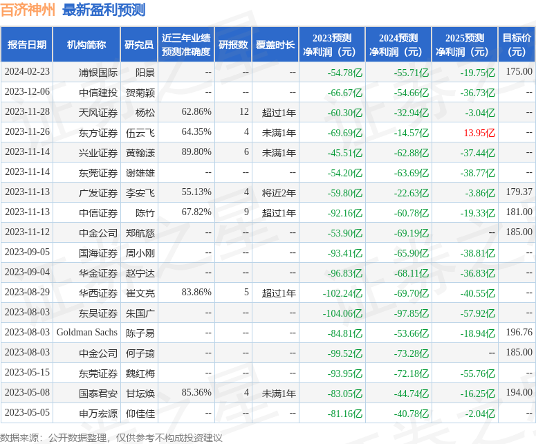Viewport: 536px width, 444px height.
Task: Click the 2024预测净利润 column header
Action: tap(398, 44)
